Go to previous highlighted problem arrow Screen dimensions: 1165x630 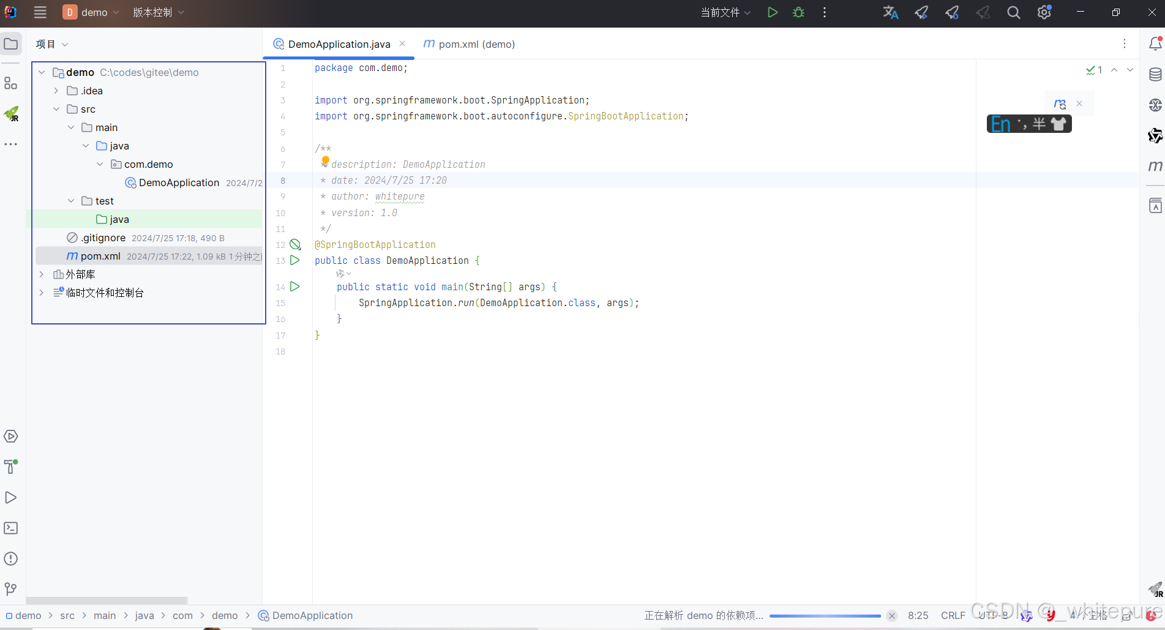(1114, 70)
